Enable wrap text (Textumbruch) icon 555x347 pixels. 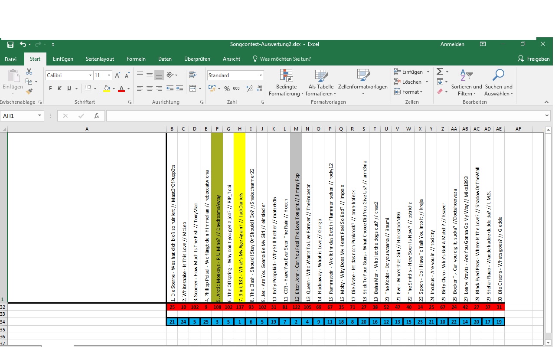point(193,75)
